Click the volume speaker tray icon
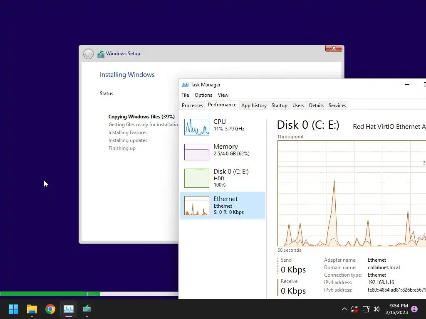 click(x=376, y=309)
